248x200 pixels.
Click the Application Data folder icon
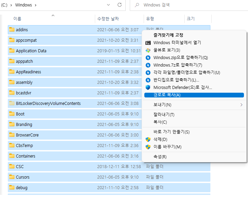click(x=12, y=51)
